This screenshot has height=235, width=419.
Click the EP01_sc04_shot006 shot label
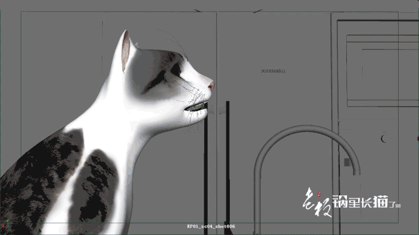point(211,227)
